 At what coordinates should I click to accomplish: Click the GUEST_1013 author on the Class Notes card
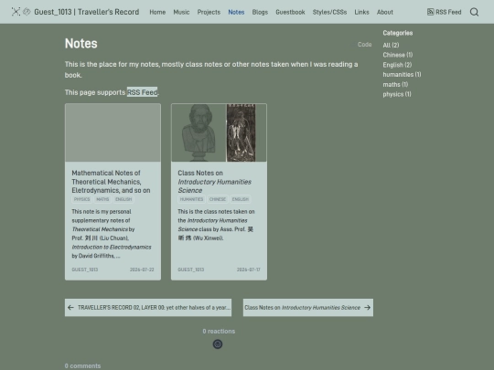click(191, 270)
